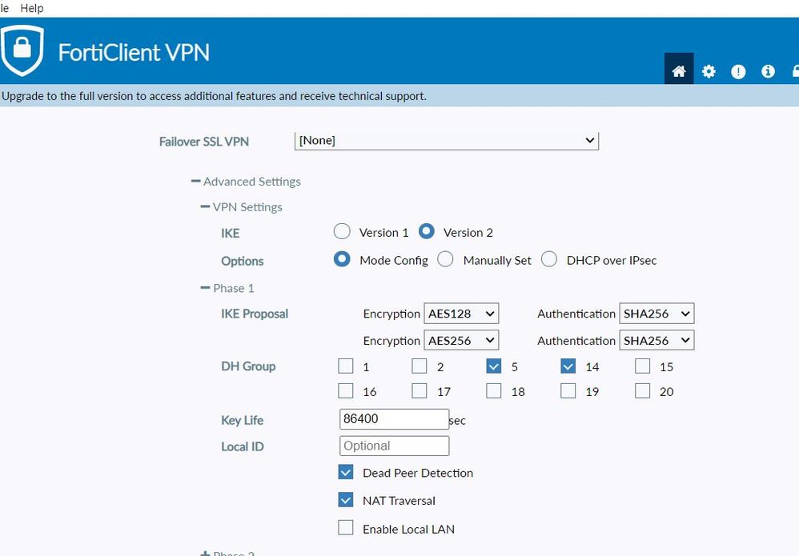Click the FortiClient VPN title text
The height and width of the screenshot is (556, 799).
pyautogui.click(x=134, y=52)
